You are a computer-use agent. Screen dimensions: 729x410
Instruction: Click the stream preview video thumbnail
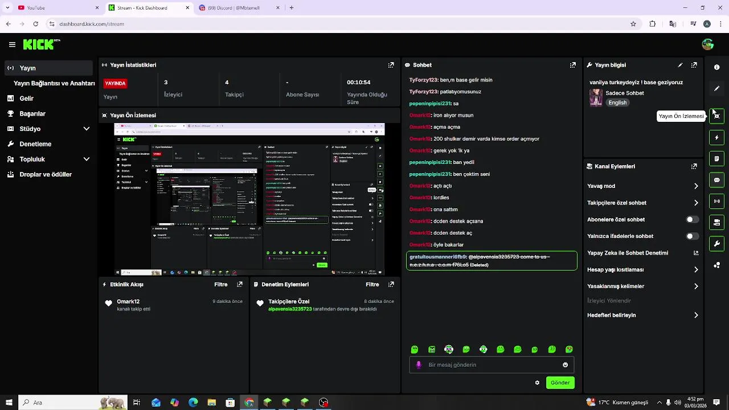pos(249,200)
